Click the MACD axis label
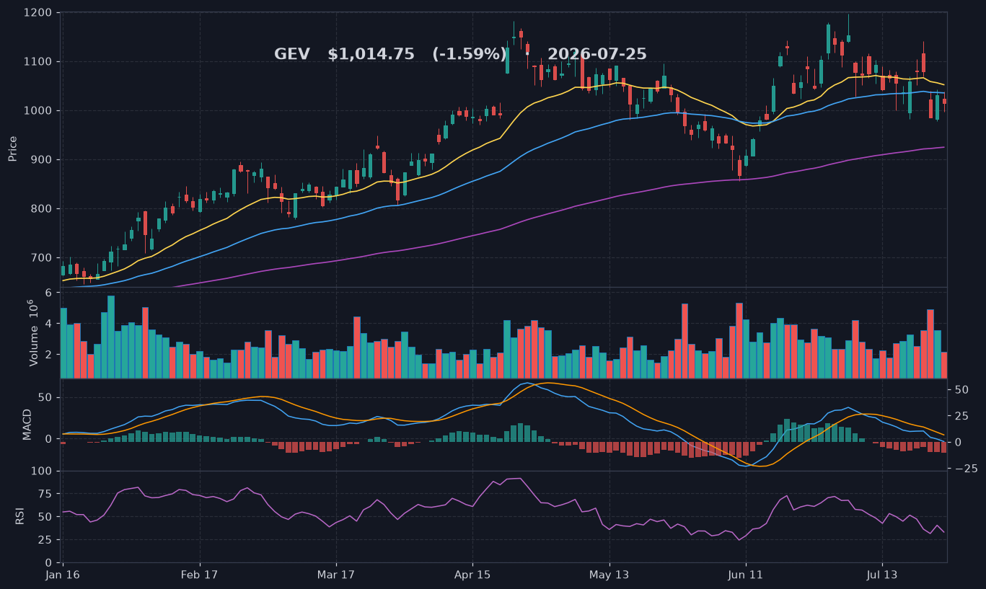This screenshot has height=589, width=986. pos(27,425)
